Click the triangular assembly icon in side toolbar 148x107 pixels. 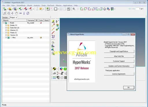point(53,43)
